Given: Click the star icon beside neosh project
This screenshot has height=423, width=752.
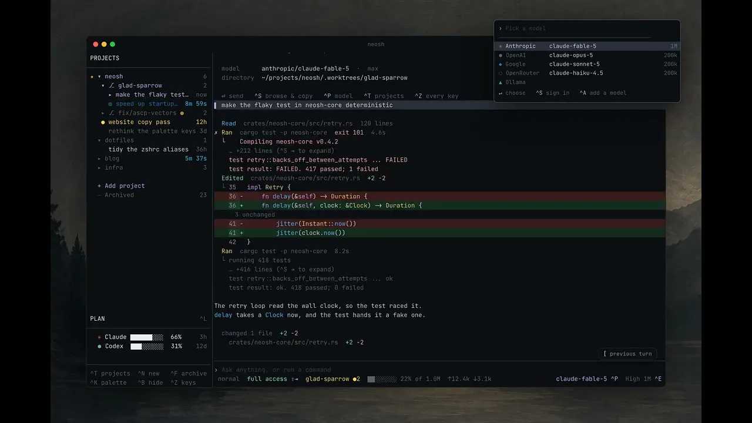Looking at the screenshot, I should point(92,76).
